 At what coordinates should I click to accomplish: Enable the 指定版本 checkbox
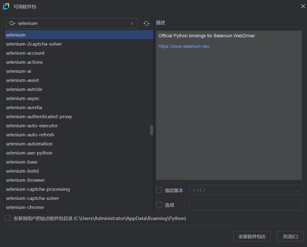coord(159,190)
